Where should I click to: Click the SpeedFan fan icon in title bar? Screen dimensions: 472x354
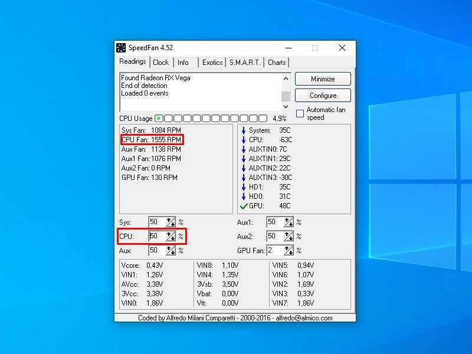pos(121,48)
